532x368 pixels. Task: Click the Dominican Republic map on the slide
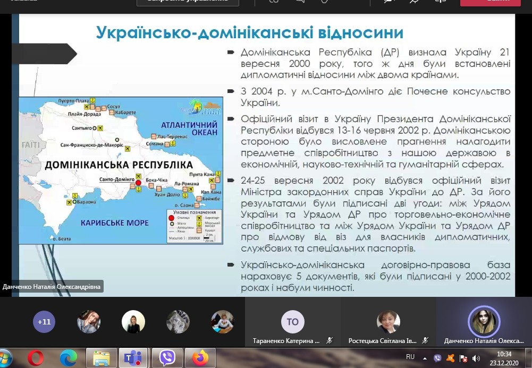coord(121,170)
